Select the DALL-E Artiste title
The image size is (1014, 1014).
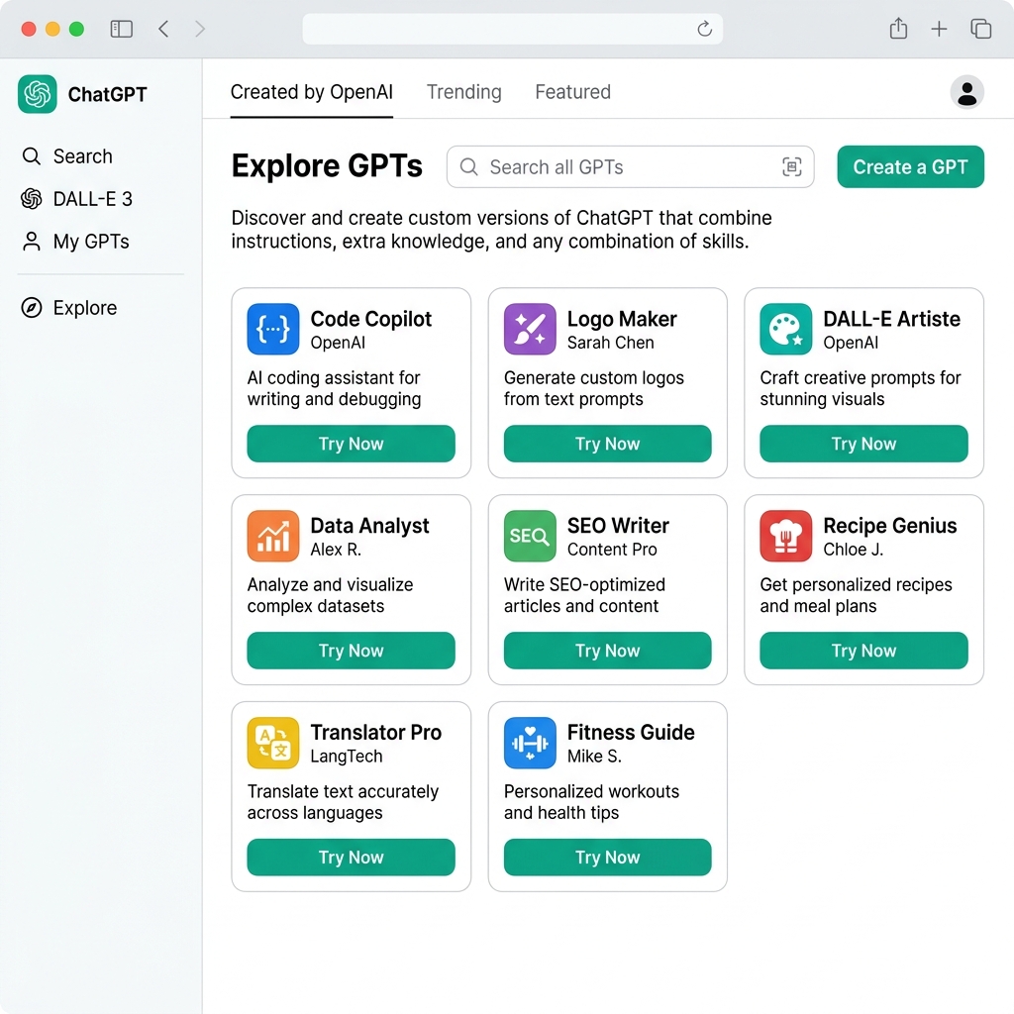point(892,319)
